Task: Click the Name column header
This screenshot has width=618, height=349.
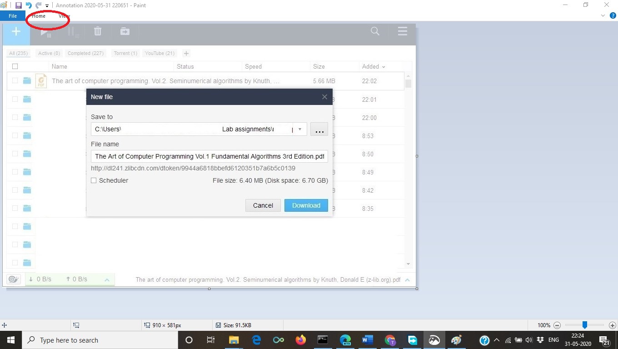Action: [x=60, y=66]
